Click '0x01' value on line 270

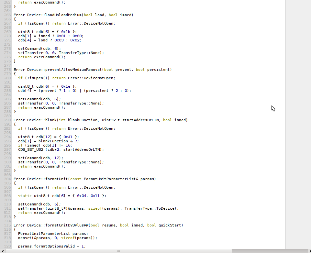(x=61, y=36)
